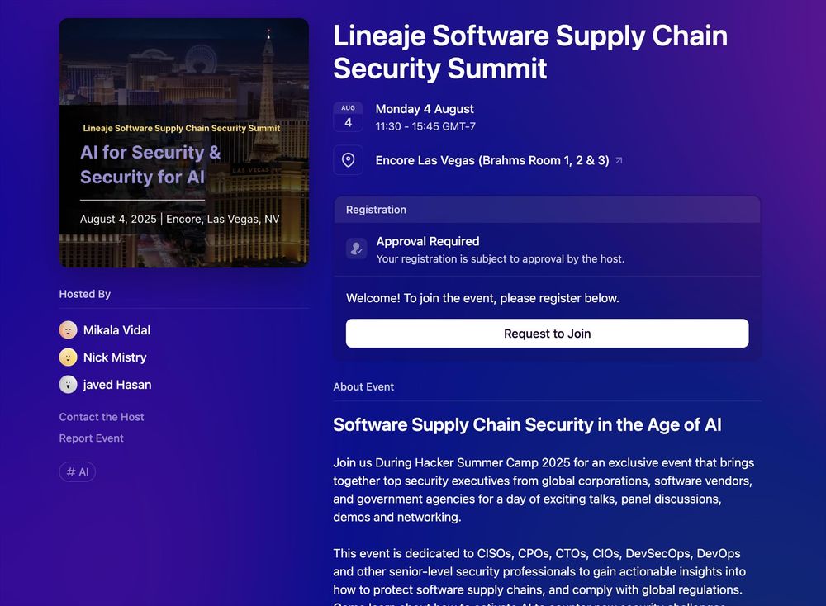826x606 pixels.
Task: Click the Registration panel header
Action: click(x=548, y=210)
